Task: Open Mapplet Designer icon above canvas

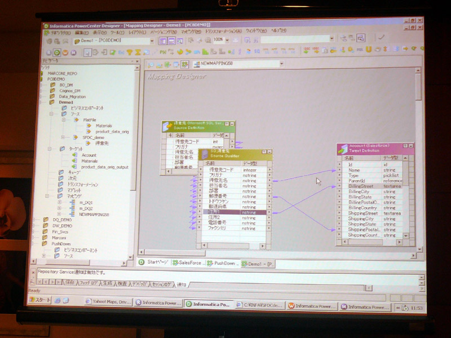Action: coord(176,65)
